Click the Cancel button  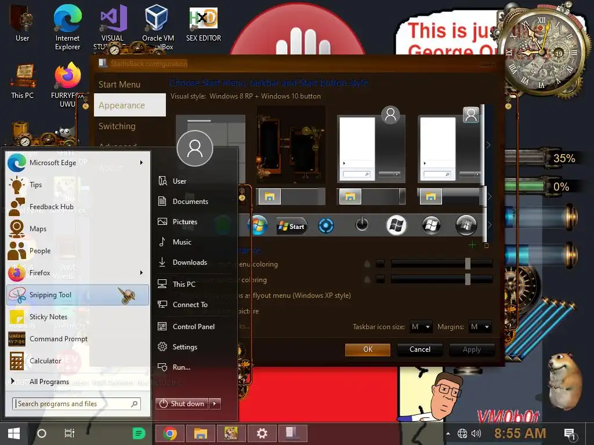[420, 349]
